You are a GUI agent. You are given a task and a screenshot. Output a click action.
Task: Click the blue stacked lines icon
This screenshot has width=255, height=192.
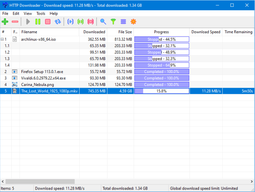[x=123, y=21]
